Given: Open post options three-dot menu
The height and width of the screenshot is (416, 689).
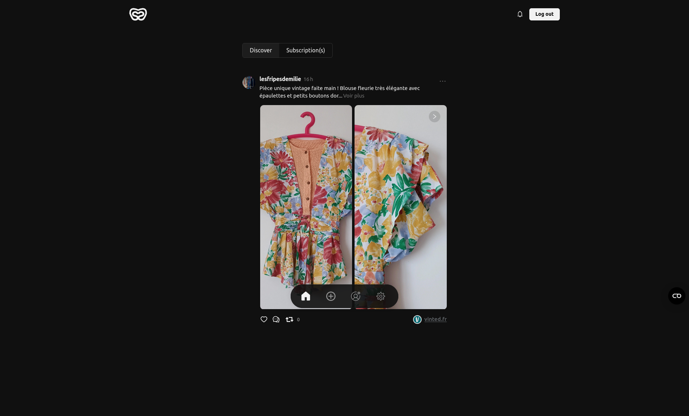Looking at the screenshot, I should click(x=442, y=81).
